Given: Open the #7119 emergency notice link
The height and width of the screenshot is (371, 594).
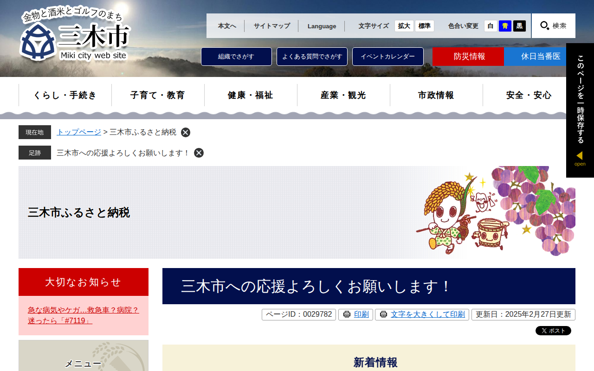Looking at the screenshot, I should [84, 315].
